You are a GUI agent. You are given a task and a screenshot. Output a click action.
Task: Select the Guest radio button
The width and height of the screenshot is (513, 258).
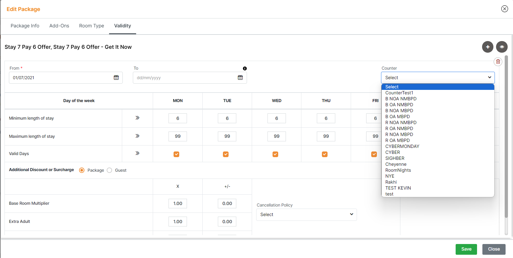point(109,170)
